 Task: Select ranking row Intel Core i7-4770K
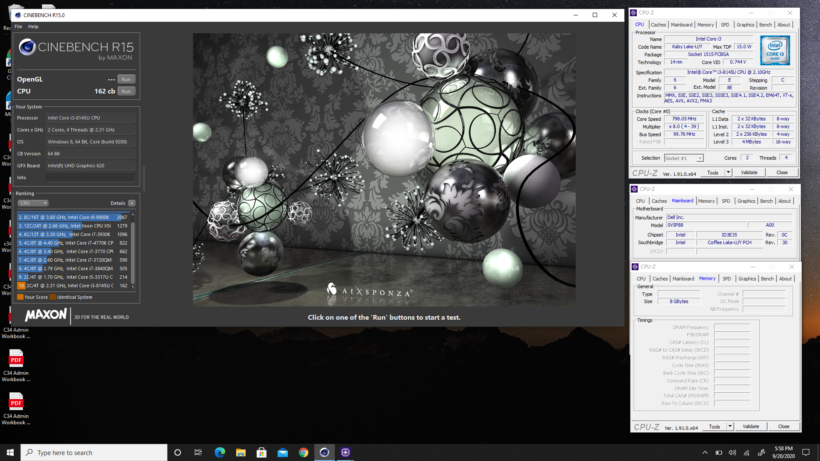tap(73, 243)
